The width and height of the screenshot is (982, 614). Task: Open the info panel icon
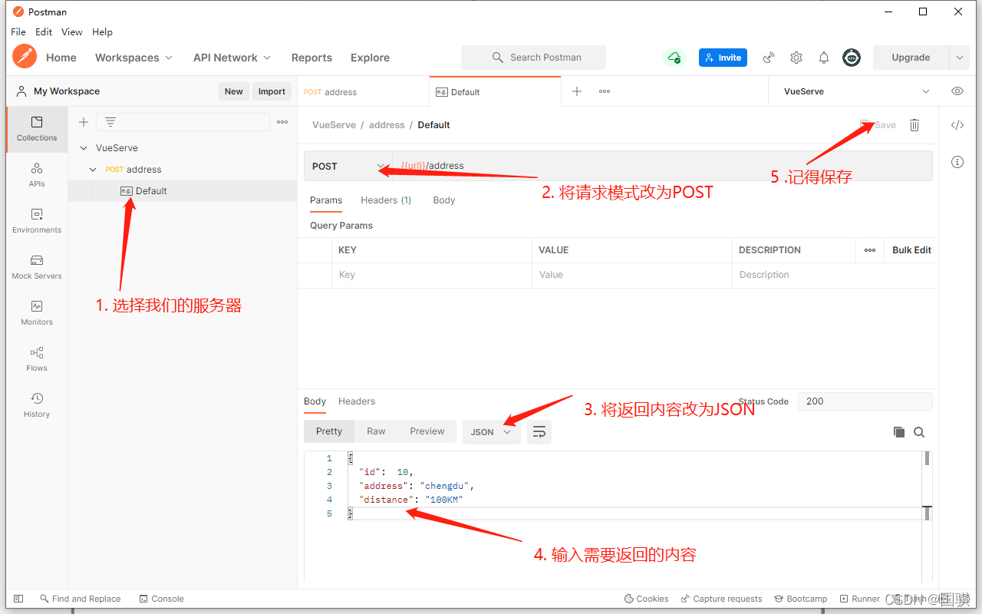click(957, 162)
